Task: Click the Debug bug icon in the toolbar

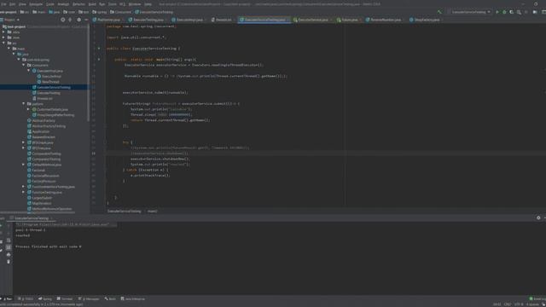Action: (504, 12)
